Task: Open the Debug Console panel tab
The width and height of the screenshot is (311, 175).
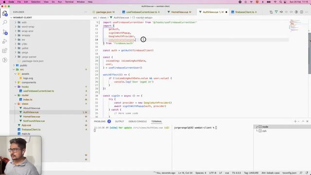Action: pyautogui.click(x=138, y=121)
